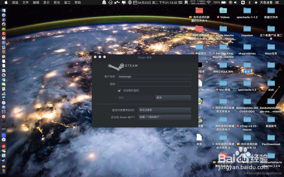The width and height of the screenshot is (284, 177).
Task: Click the battery percentage icon in the menu bar
Action: 220,3
